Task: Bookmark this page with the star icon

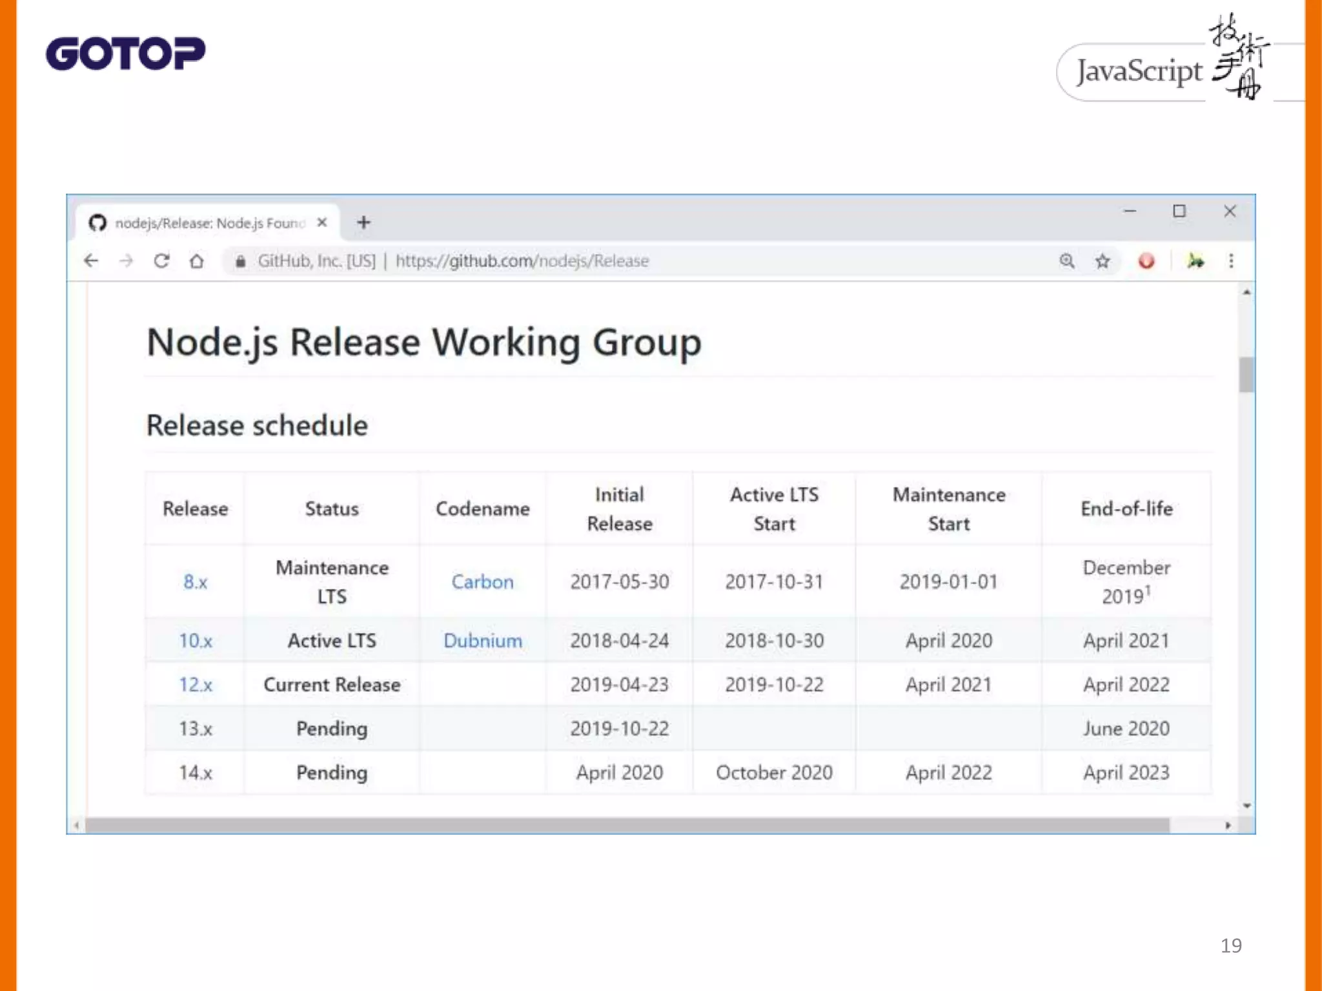Action: point(1103,261)
